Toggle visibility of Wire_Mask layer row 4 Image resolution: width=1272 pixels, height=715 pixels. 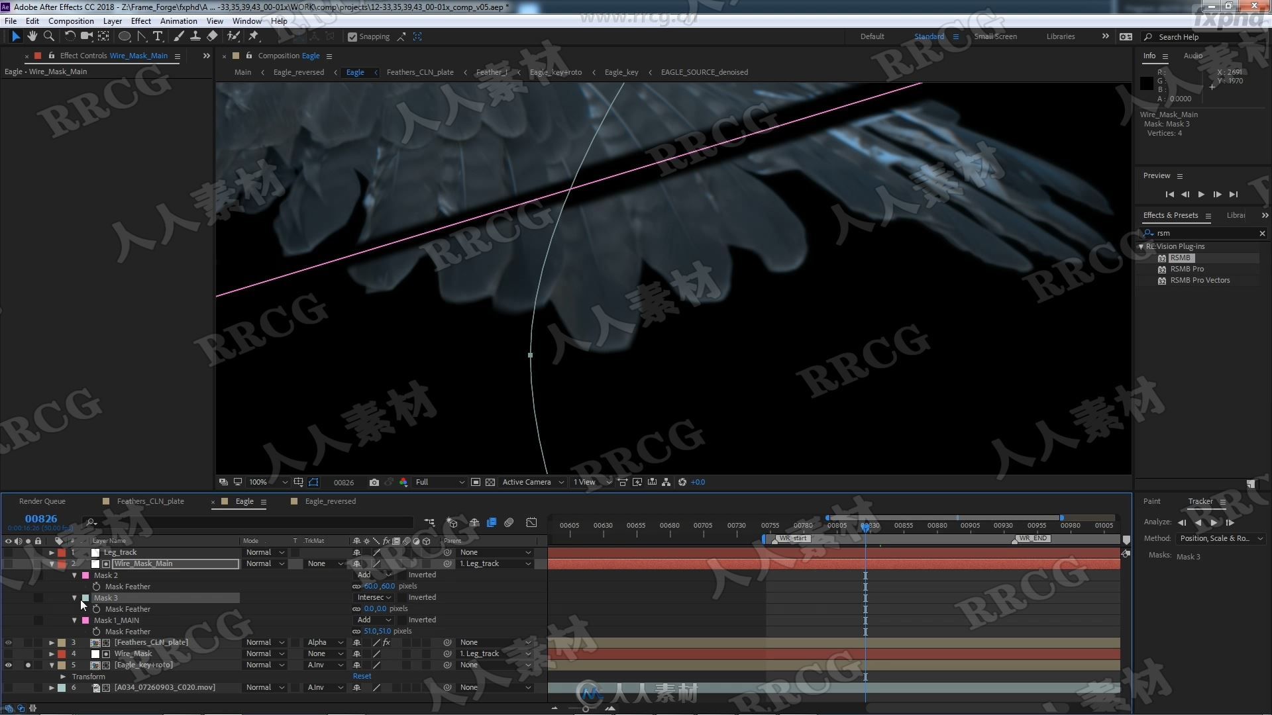8,653
